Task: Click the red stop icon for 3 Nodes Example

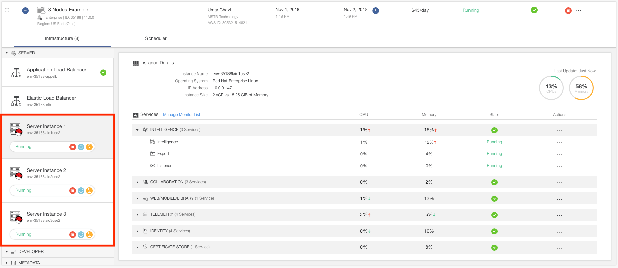Action: (568, 11)
